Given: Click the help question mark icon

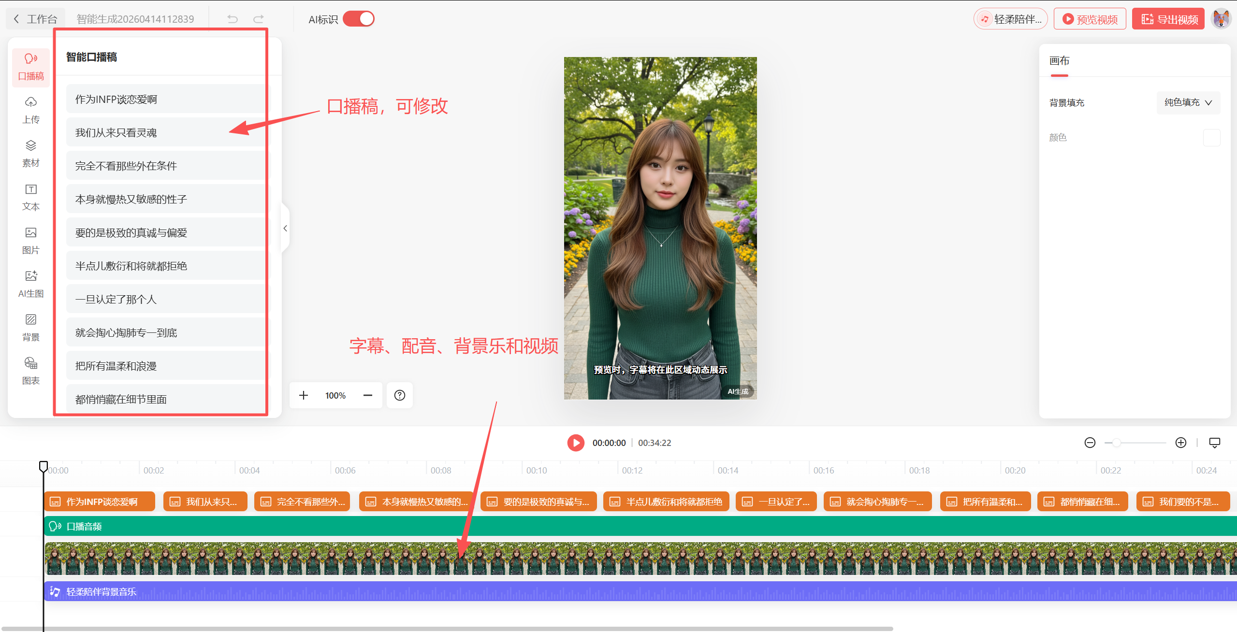Looking at the screenshot, I should (x=399, y=395).
